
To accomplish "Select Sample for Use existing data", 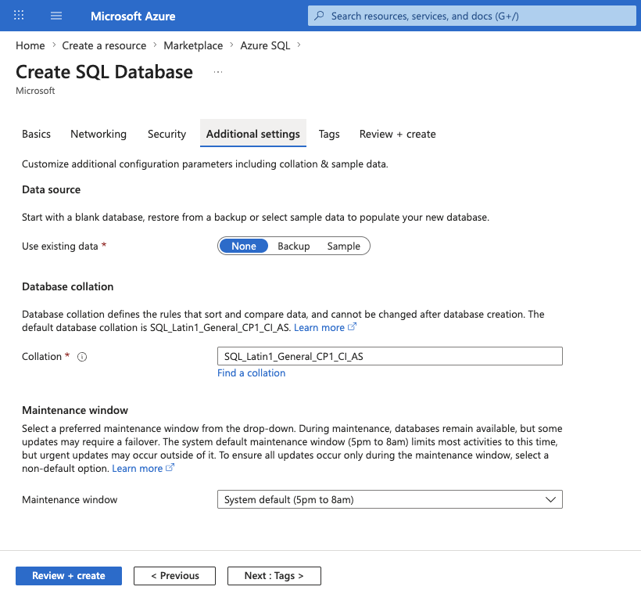I will 343,246.
